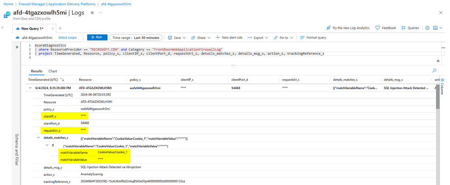Click the Resource column header

click(x=85, y=80)
